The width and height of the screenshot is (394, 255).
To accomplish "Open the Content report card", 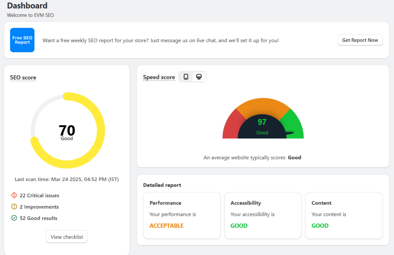I will pos(344,215).
